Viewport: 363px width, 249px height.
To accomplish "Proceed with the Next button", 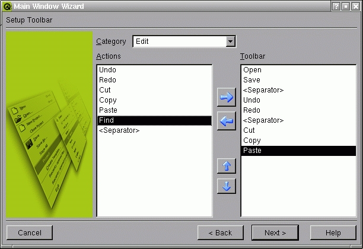I will 275,233.
